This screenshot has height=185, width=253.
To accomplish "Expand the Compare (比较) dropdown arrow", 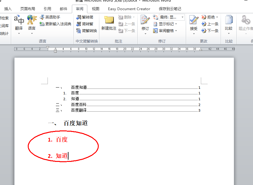I will point(229,34).
